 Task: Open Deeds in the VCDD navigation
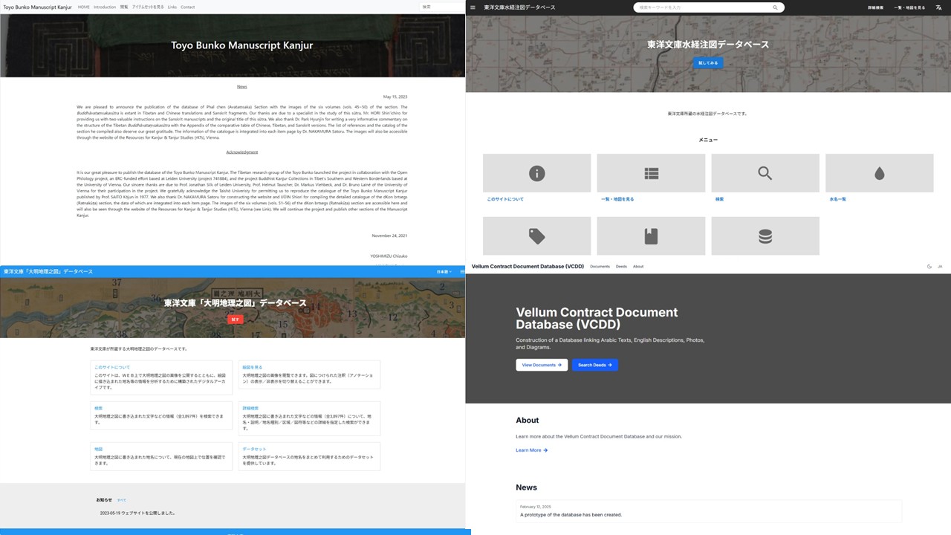click(621, 266)
